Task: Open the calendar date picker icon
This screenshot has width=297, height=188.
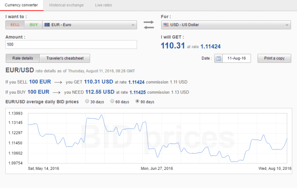Action: click(218, 58)
